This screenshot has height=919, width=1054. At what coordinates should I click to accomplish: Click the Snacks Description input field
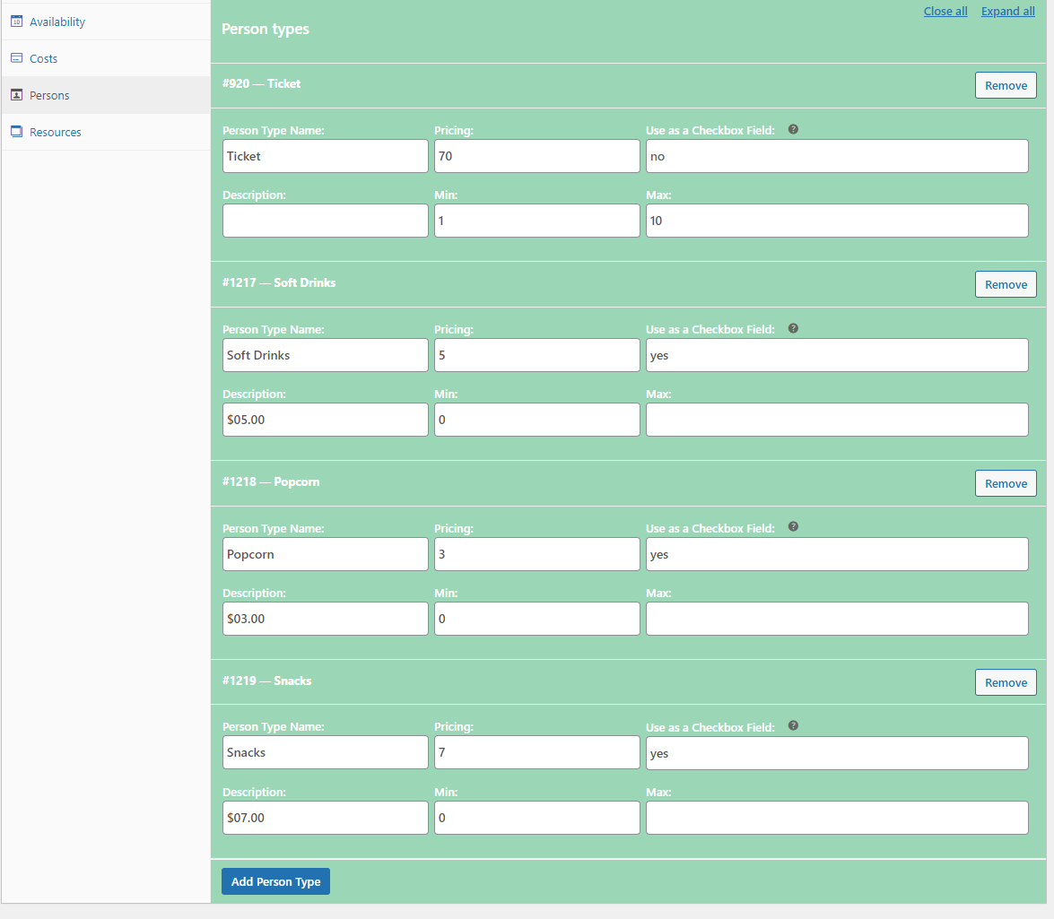325,817
